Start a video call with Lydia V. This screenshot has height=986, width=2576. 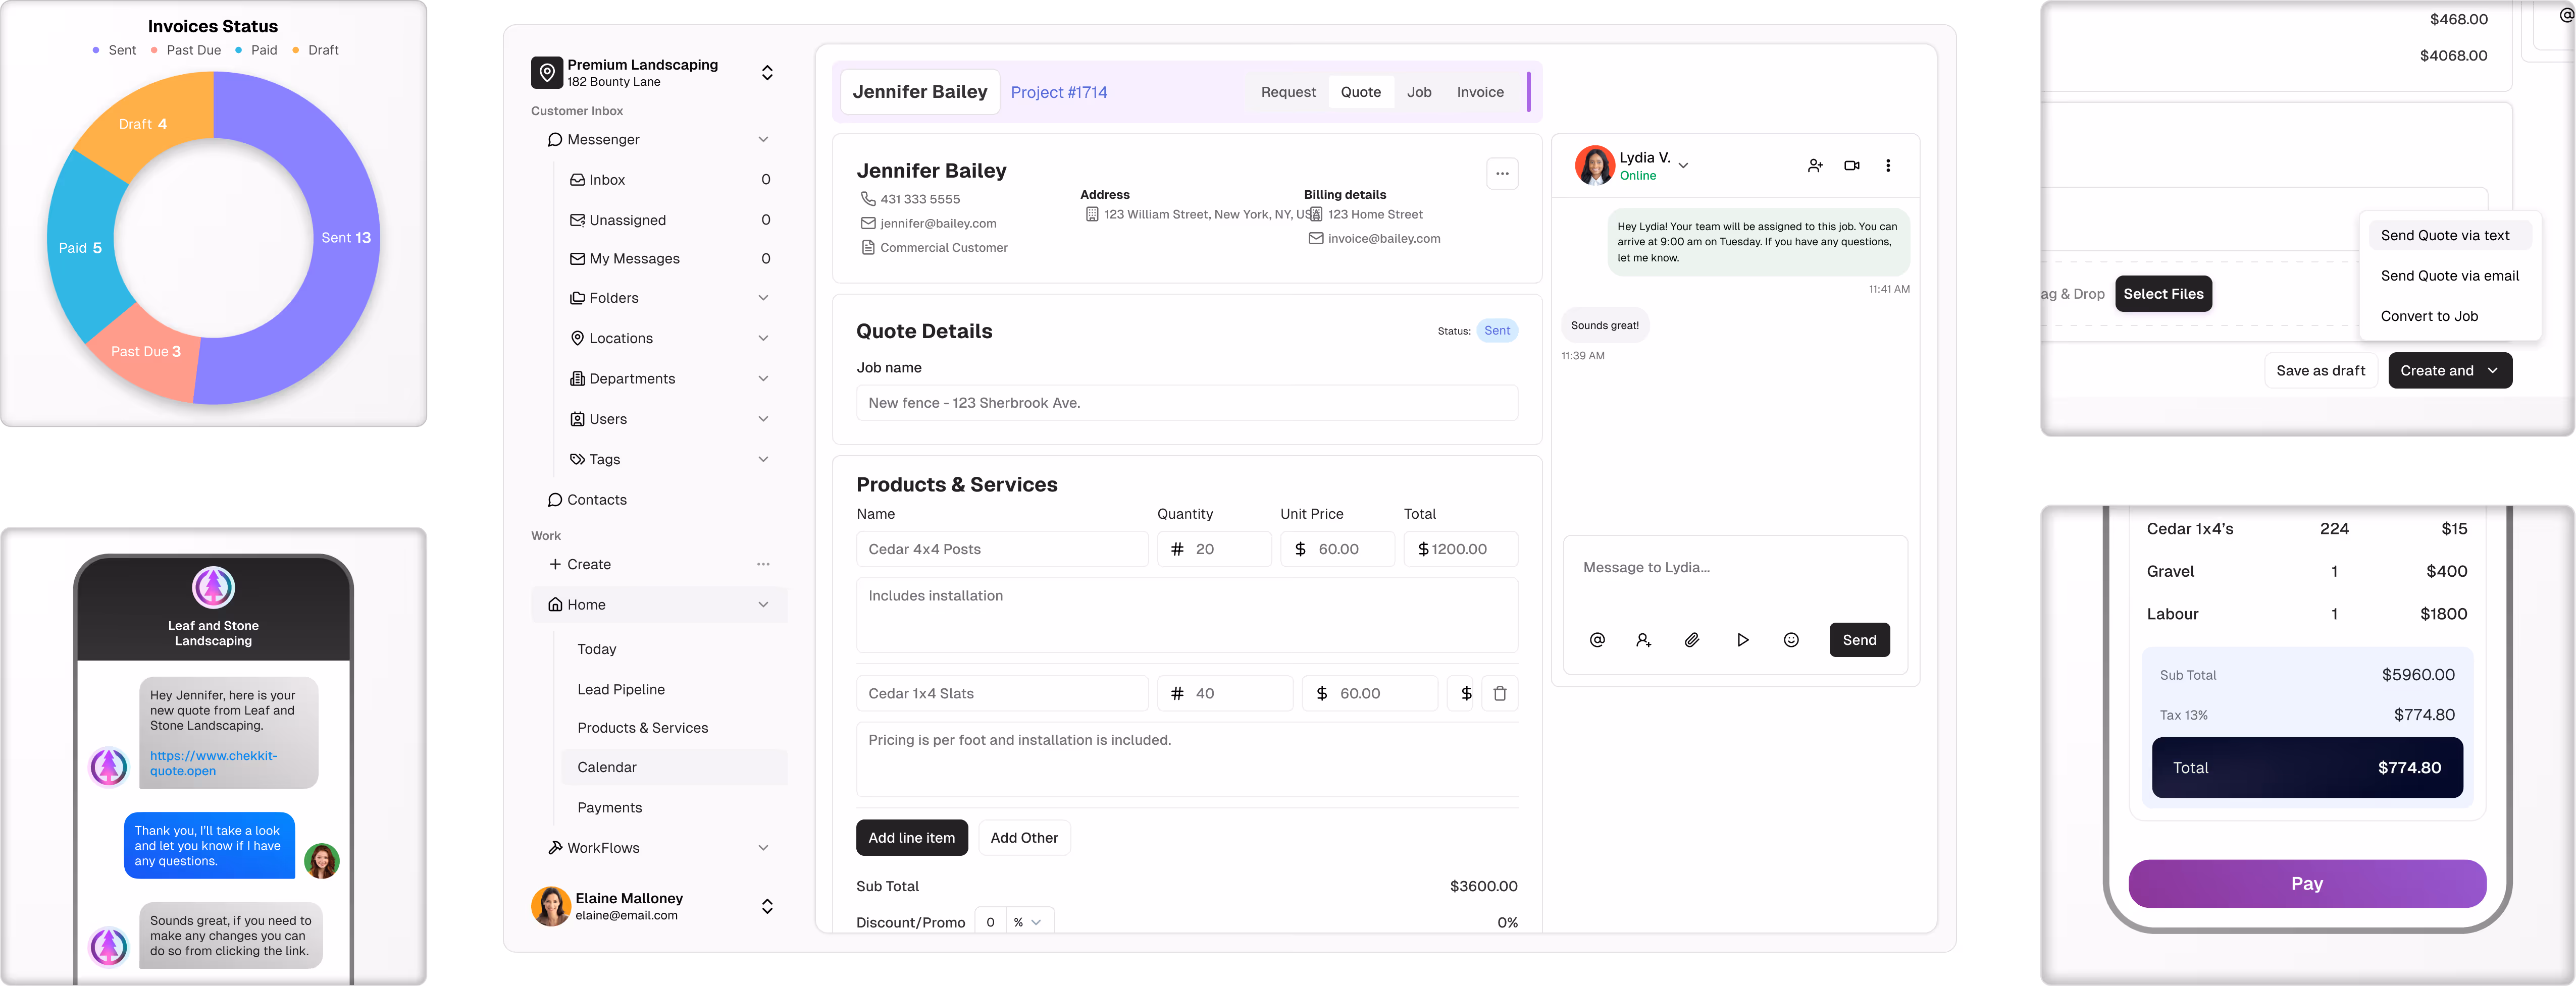click(x=1852, y=165)
